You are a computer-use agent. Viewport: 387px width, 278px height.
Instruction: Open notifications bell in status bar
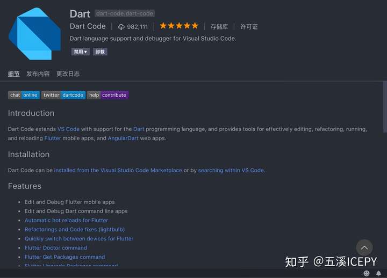click(x=378, y=273)
